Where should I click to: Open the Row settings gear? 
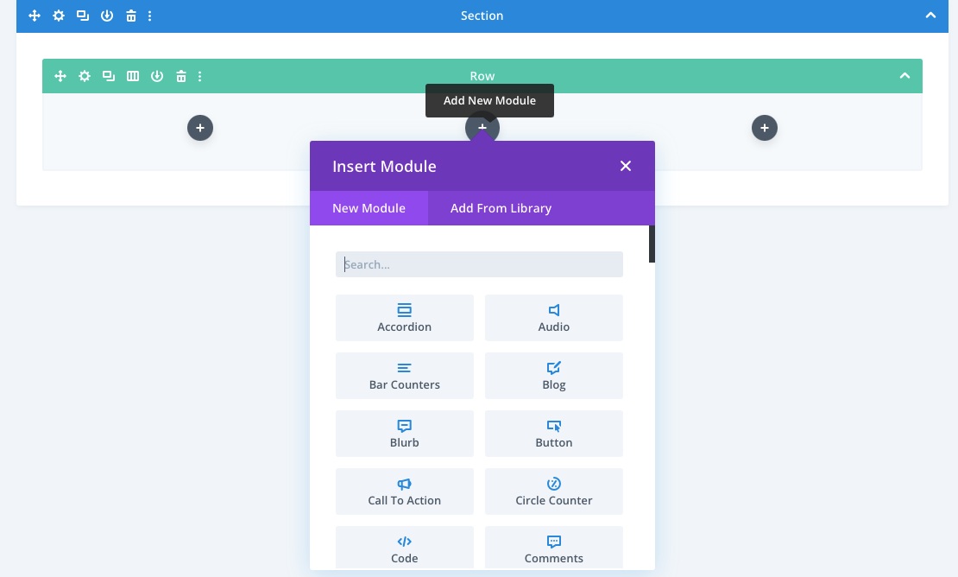(x=84, y=75)
